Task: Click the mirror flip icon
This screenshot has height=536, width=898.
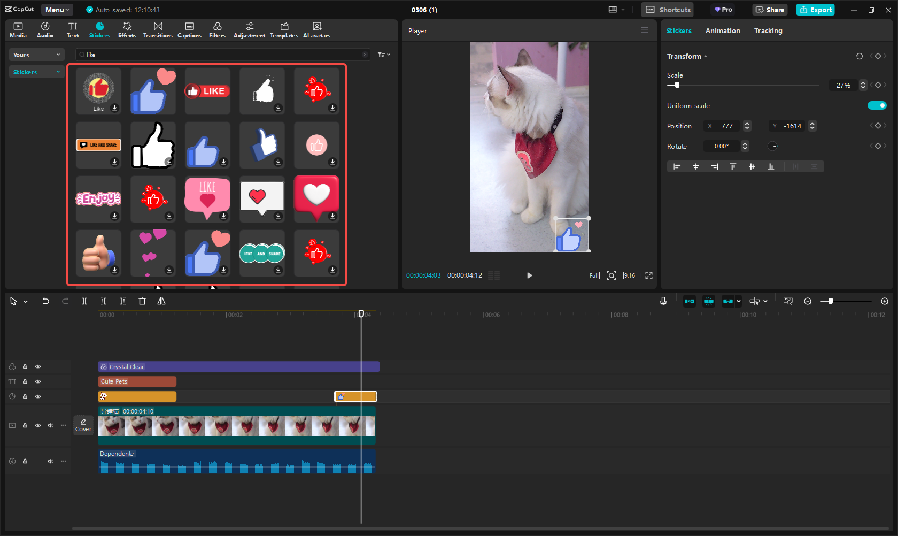Action: coord(161,301)
